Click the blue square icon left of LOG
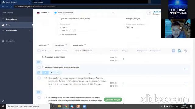The image size is (195, 109). 173,51
